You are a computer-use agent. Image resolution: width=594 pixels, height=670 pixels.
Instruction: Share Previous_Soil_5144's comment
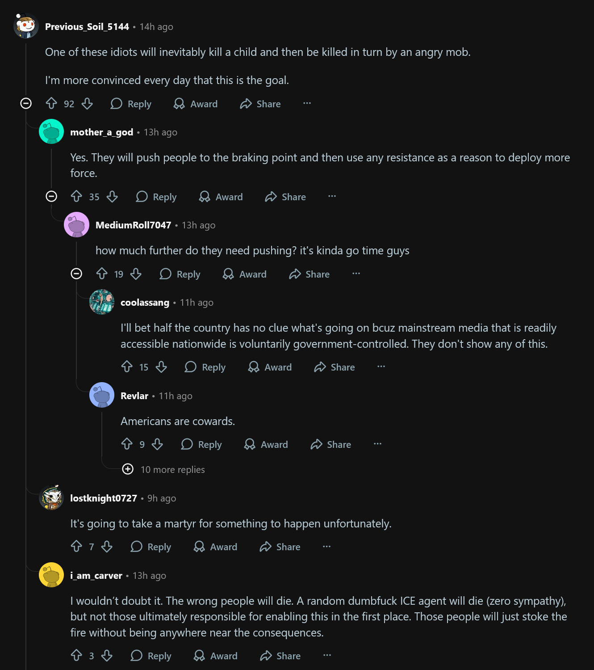(260, 104)
